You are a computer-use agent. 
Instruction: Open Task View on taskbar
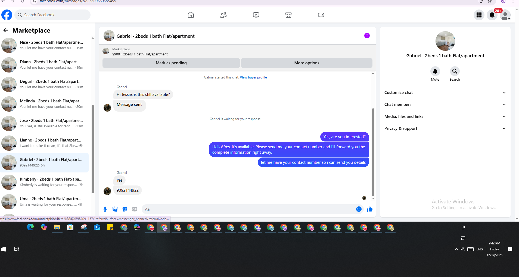(x=17, y=249)
